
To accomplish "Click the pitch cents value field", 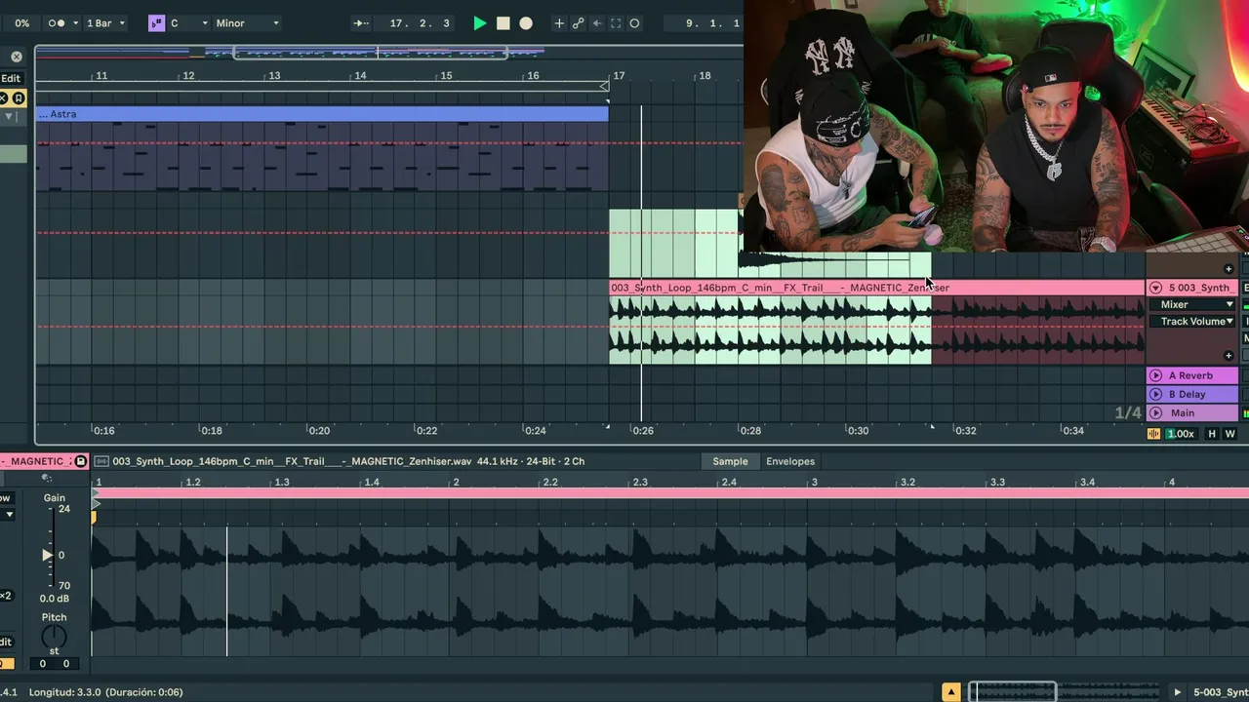I will [x=66, y=664].
